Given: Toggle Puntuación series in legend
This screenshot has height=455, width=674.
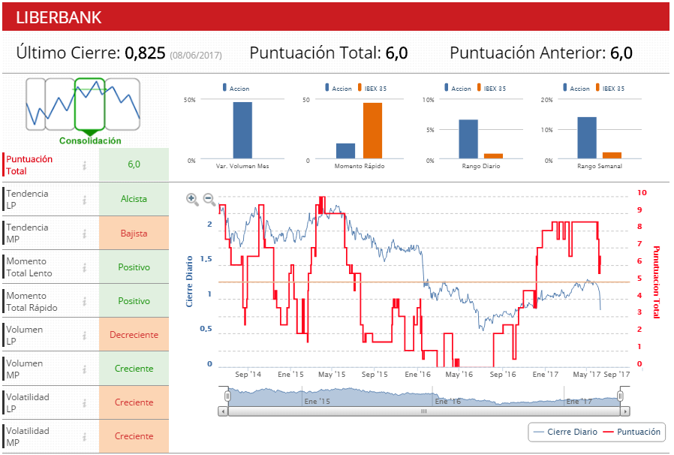Looking at the screenshot, I should [x=632, y=432].
